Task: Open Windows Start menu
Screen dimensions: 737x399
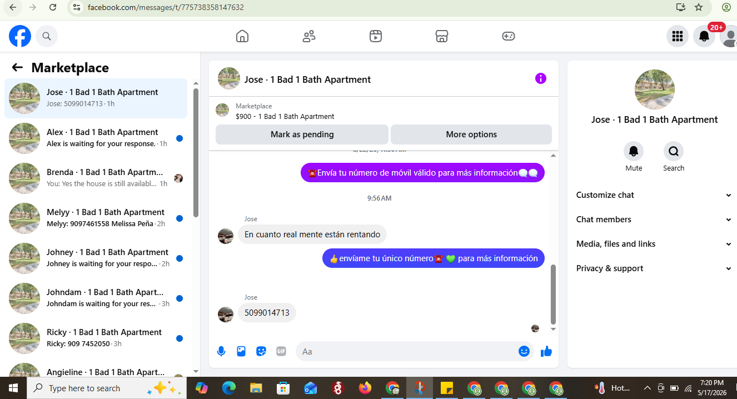Action: (13, 388)
